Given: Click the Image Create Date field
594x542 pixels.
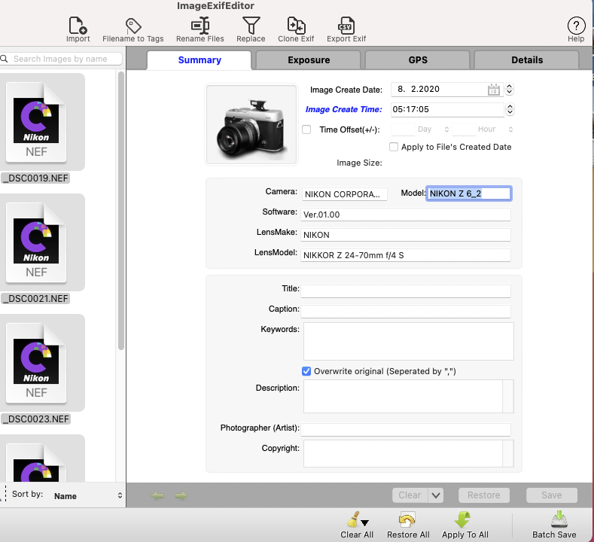Looking at the screenshot, I should click(x=447, y=90).
